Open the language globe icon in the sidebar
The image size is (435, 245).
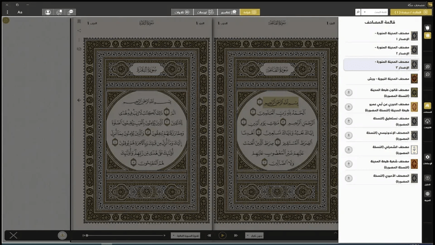[x=427, y=194]
